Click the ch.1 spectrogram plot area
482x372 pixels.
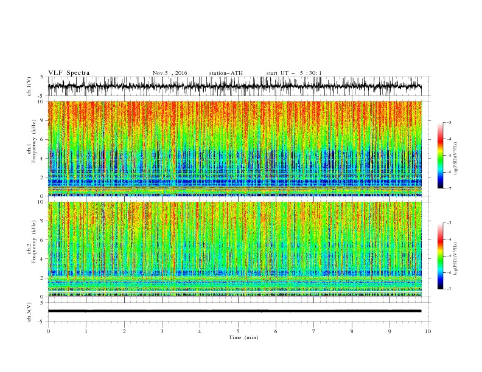pyautogui.click(x=235, y=148)
